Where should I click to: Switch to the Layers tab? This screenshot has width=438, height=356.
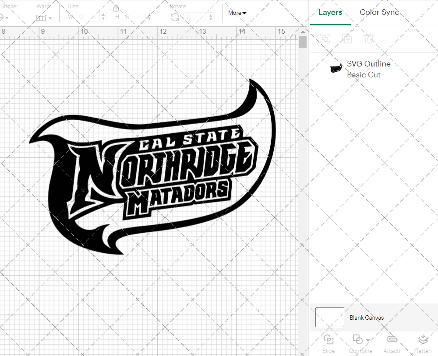click(x=330, y=12)
